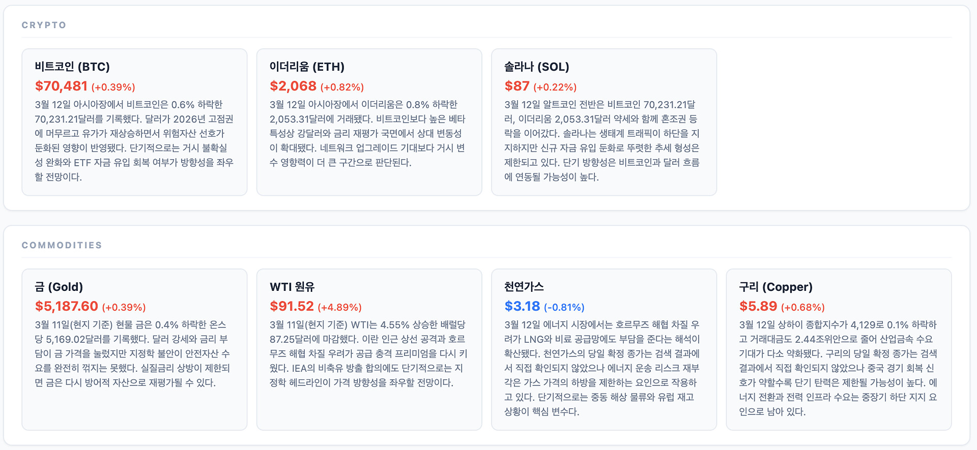Screen dimensions: 977x450
Task: Click the 금 (Gold) card title
Action: [x=59, y=287]
